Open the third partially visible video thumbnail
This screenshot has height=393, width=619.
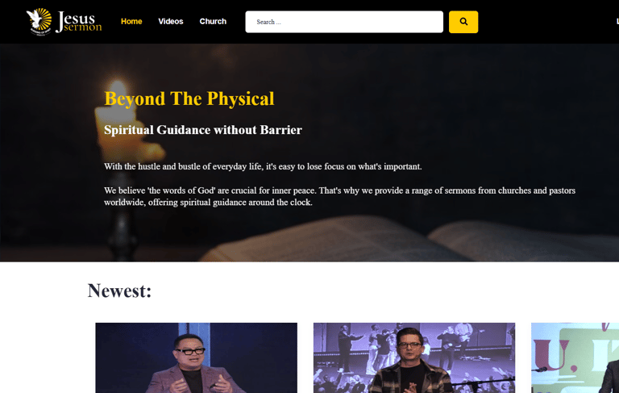pyautogui.click(x=575, y=357)
